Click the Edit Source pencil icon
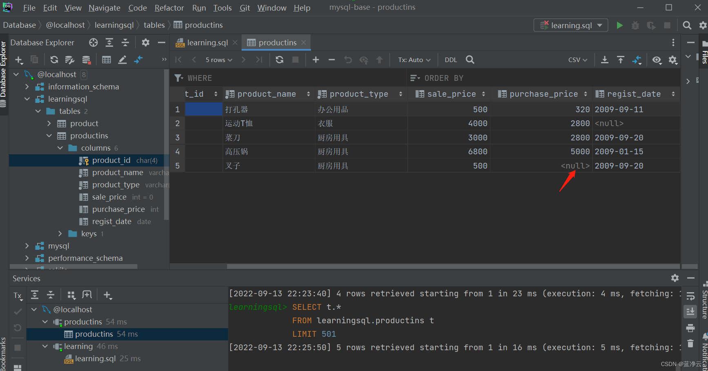 (x=122, y=60)
